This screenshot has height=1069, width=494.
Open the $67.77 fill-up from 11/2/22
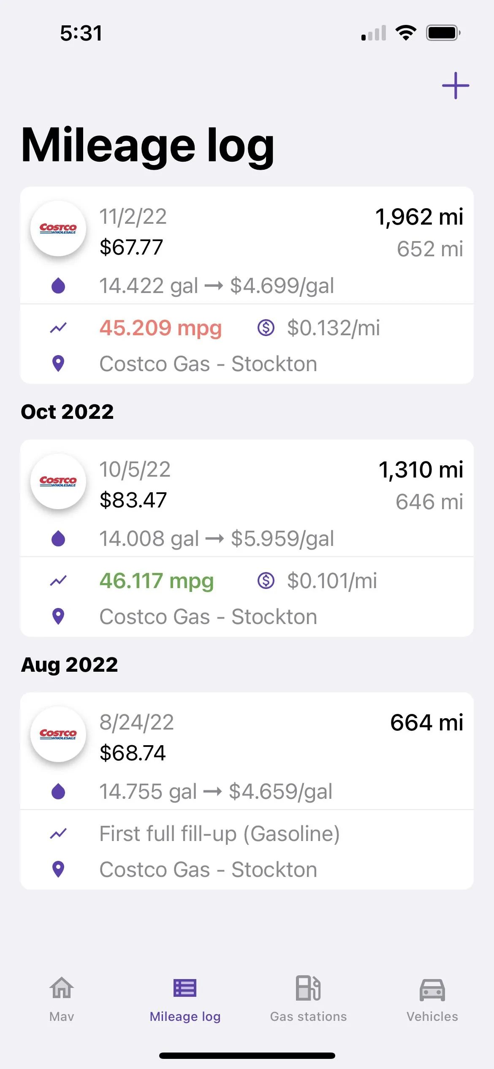coord(247,285)
